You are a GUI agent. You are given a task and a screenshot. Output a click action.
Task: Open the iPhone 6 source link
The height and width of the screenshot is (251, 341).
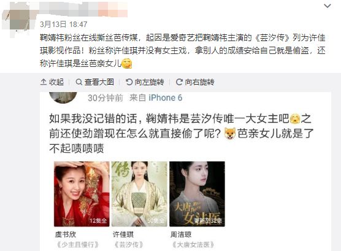[x=165, y=98]
